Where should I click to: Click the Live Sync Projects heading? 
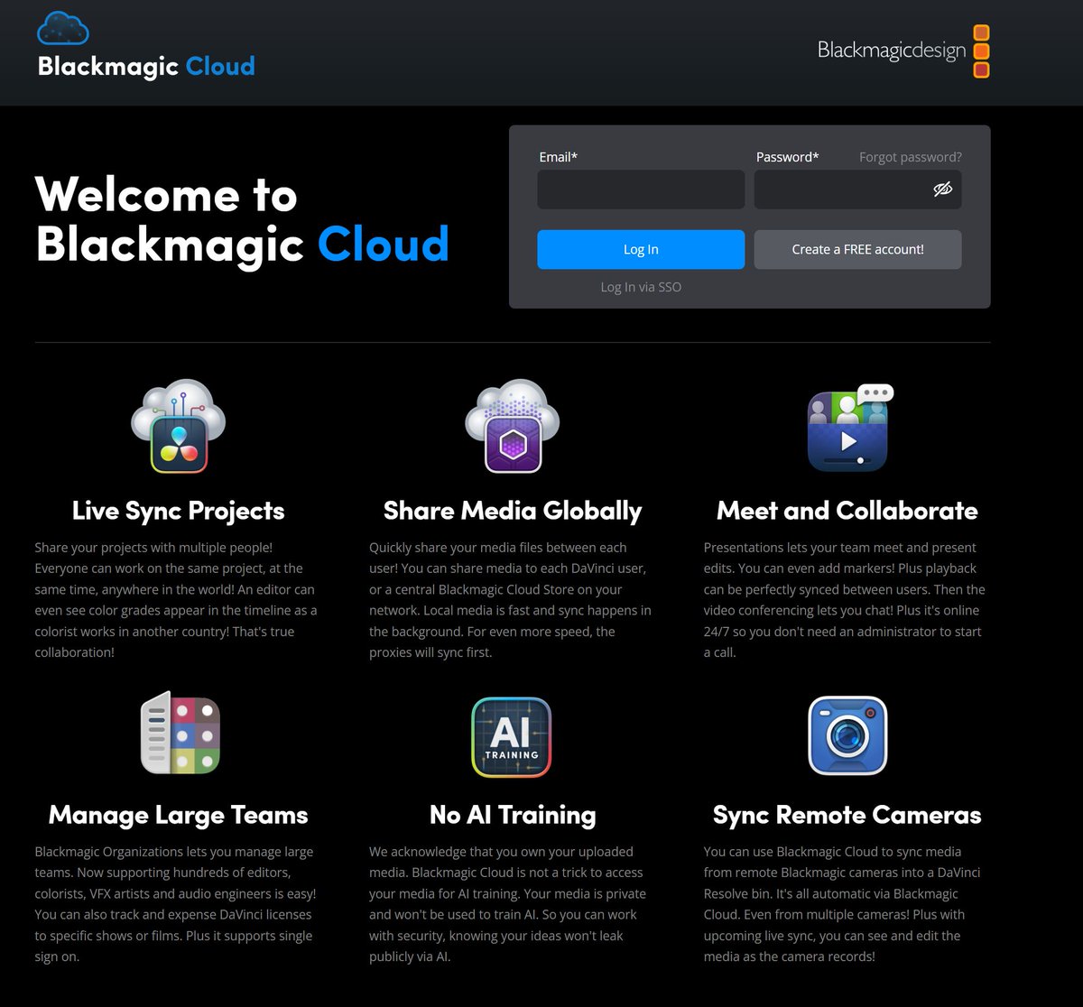pyautogui.click(x=179, y=511)
